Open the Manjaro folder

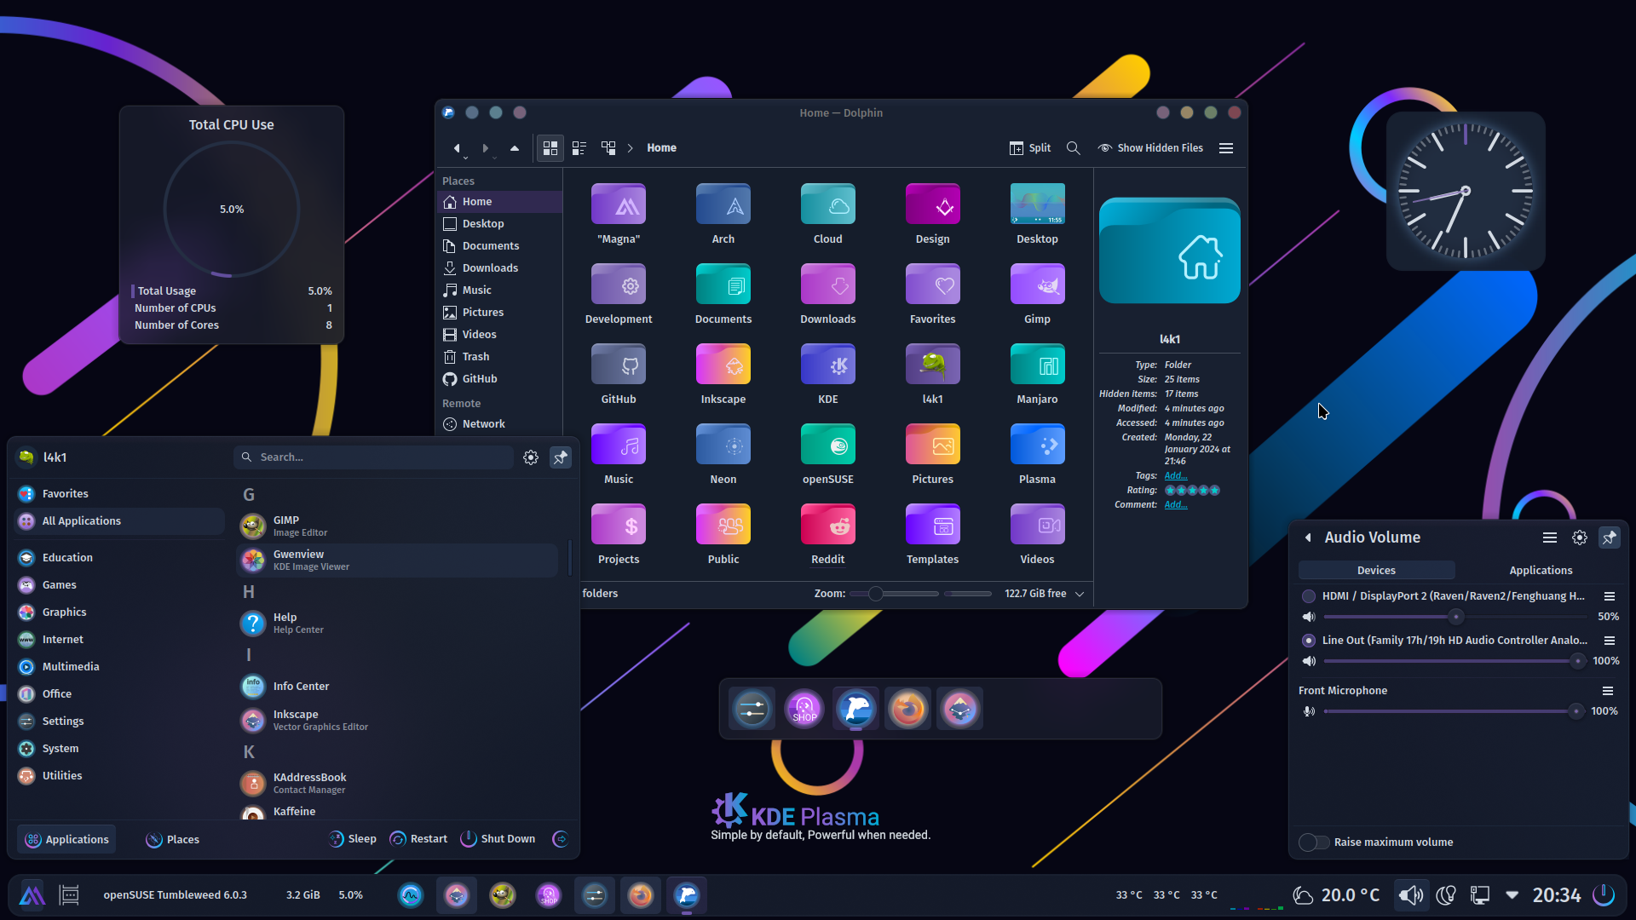pyautogui.click(x=1037, y=374)
